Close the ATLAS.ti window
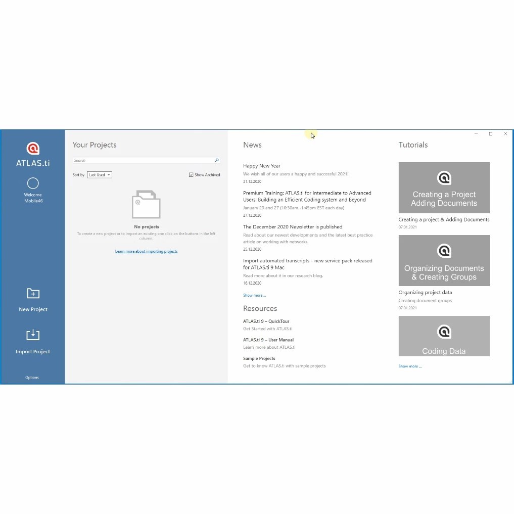 [x=505, y=134]
